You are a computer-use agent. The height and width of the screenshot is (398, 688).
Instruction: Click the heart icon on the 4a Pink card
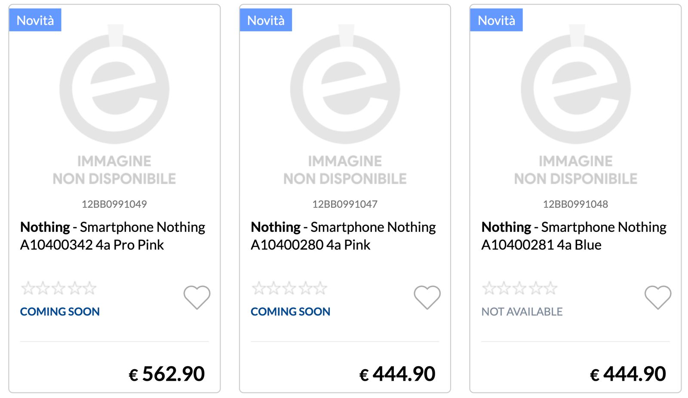[x=427, y=297]
